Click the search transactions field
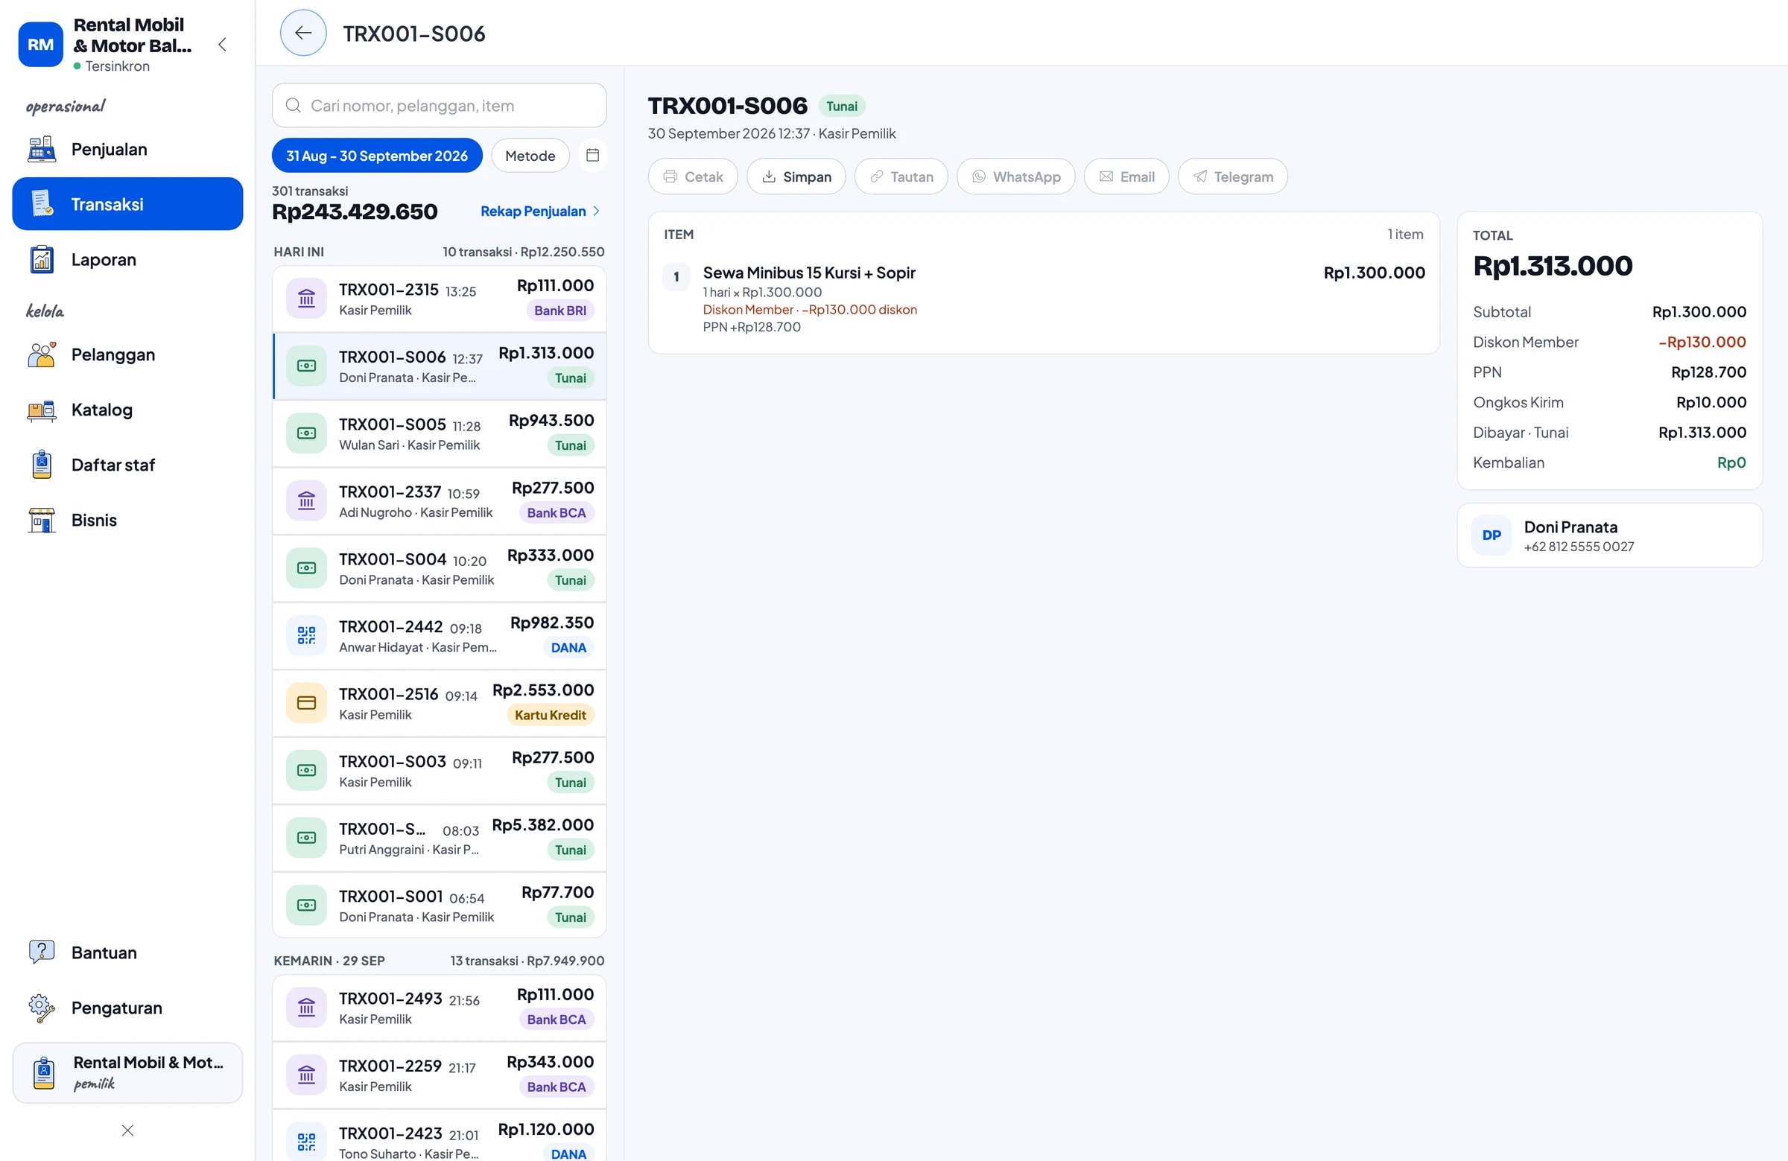Screen dimensions: 1788x1161 coord(439,105)
